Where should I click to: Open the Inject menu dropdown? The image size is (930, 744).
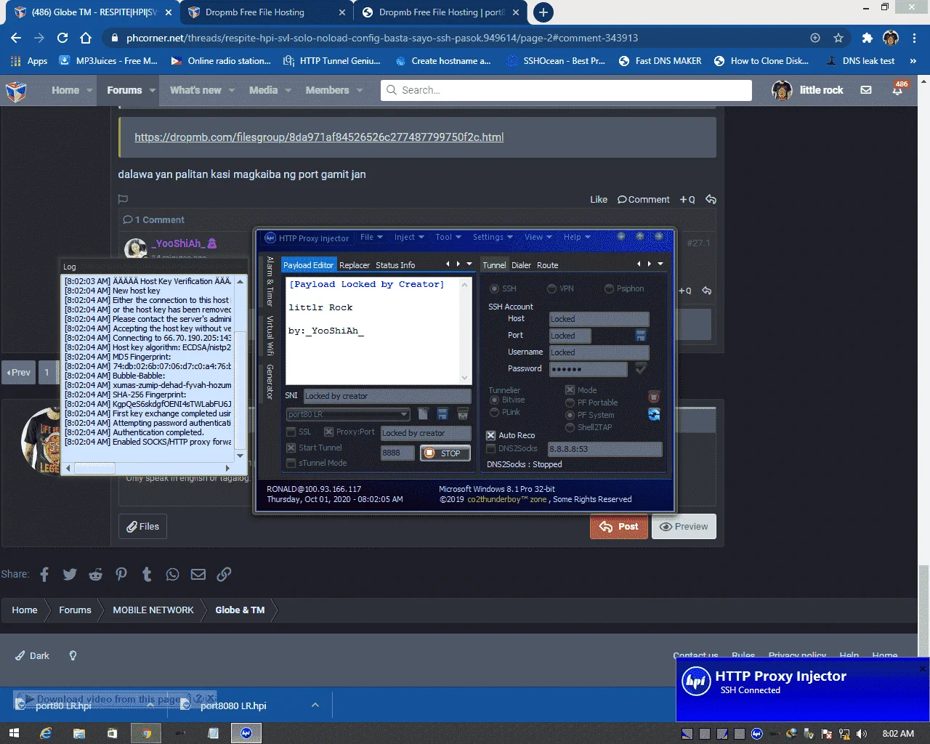pos(408,237)
